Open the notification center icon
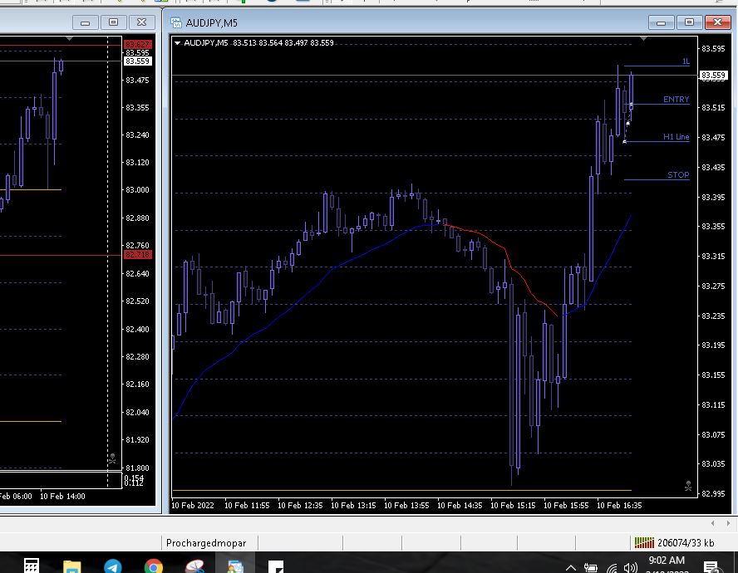Viewport: 738px width, 573px height. click(711, 567)
